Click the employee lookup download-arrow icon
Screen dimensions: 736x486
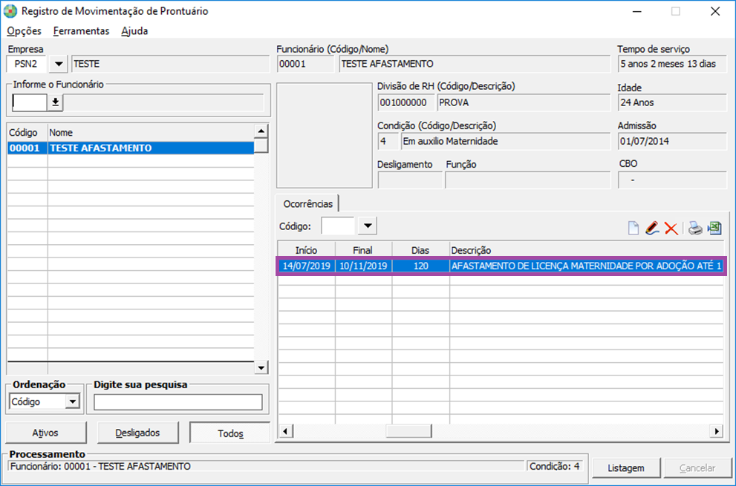[56, 102]
